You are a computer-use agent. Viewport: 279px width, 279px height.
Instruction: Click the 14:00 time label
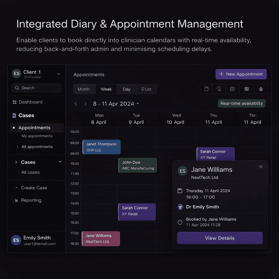point(74,203)
